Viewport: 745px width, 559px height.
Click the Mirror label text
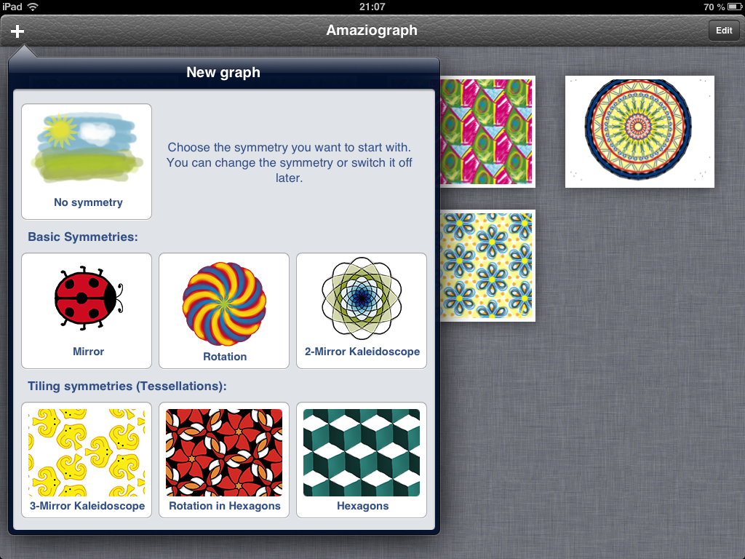[88, 352]
